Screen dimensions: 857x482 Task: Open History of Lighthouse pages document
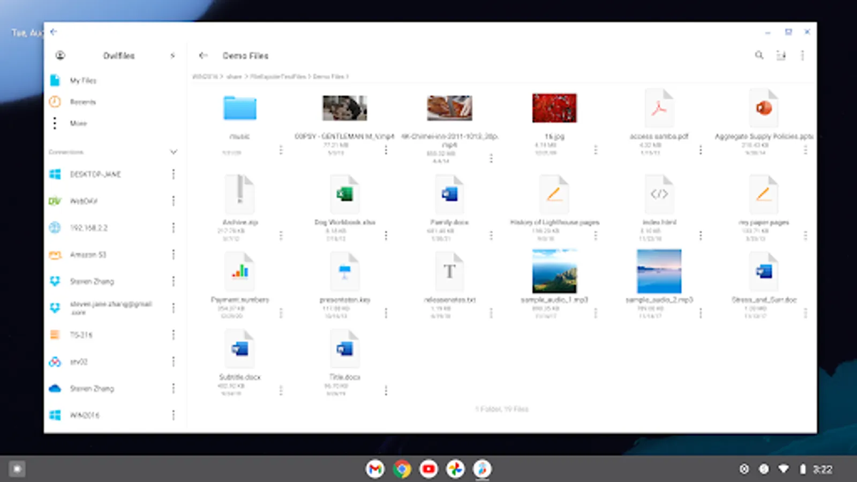point(554,194)
